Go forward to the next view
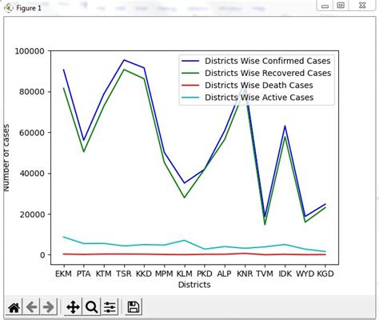Image resolution: width=379 pixels, height=320 pixels. [48, 307]
